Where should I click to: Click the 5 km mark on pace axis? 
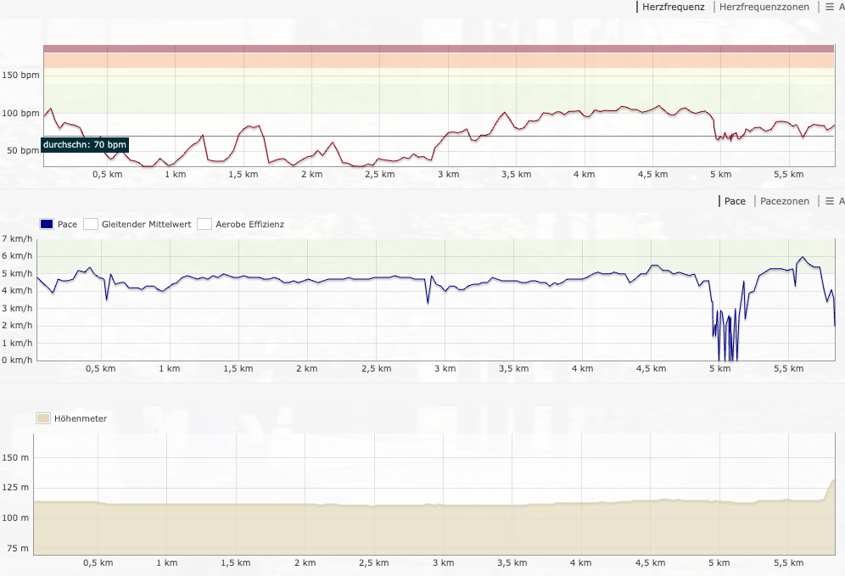719,369
